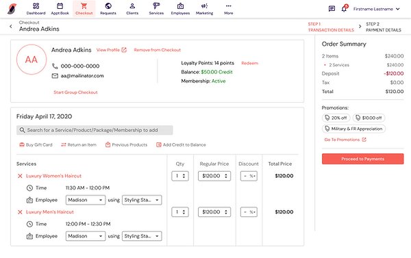Image resolution: width=411 pixels, height=258 pixels.
Task: Remove Luxury Women's Haircut with red X
Action: coord(20,176)
